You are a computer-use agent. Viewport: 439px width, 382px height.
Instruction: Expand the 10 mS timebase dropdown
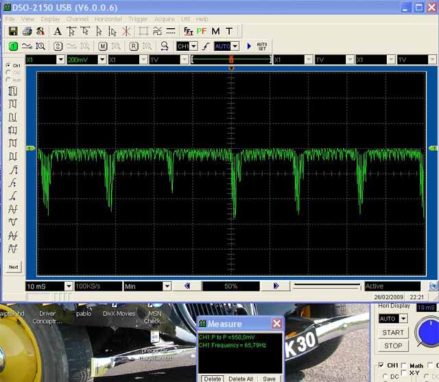pyautogui.click(x=68, y=286)
